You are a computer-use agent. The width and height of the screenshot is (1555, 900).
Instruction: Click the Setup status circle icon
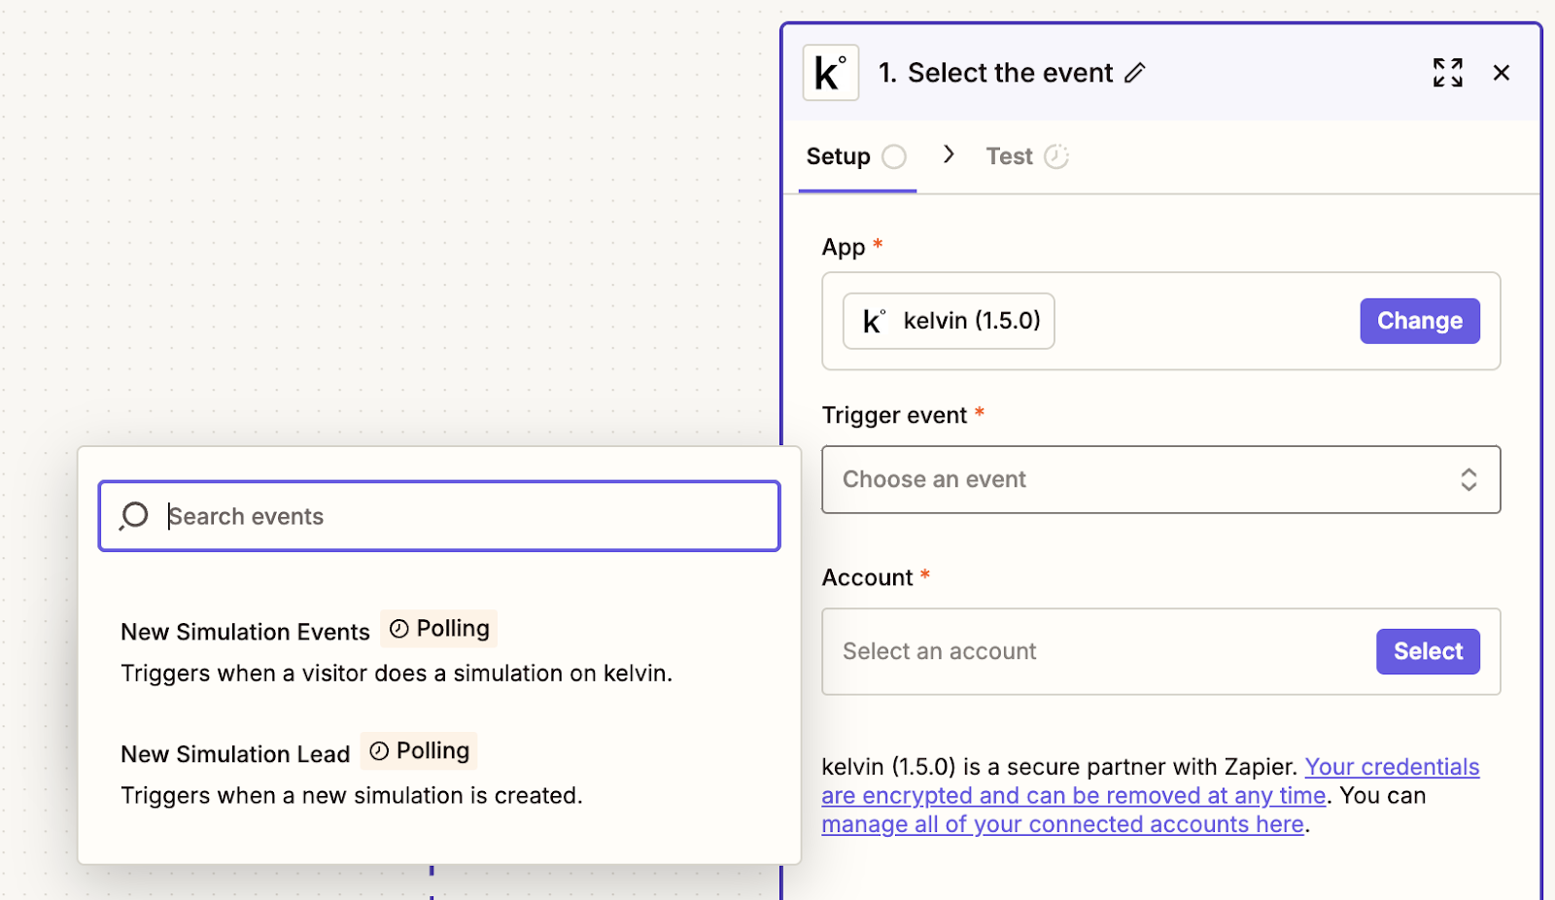click(x=894, y=156)
